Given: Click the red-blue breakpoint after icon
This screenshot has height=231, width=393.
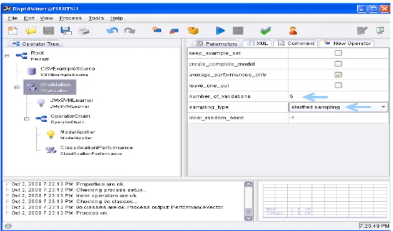Looking at the screenshot, I should tap(174, 31).
